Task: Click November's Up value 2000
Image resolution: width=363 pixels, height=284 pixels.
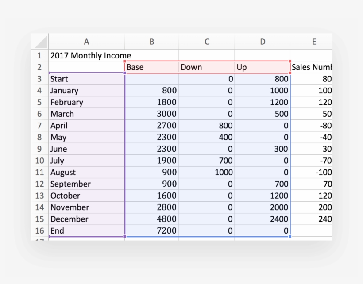Action: coord(263,207)
